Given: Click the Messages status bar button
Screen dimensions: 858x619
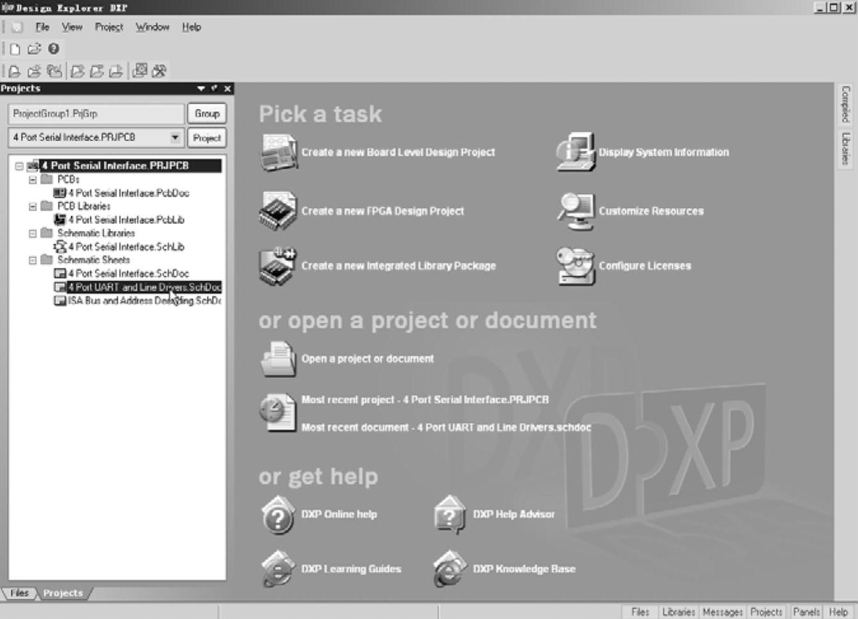Looking at the screenshot, I should click(x=723, y=611).
